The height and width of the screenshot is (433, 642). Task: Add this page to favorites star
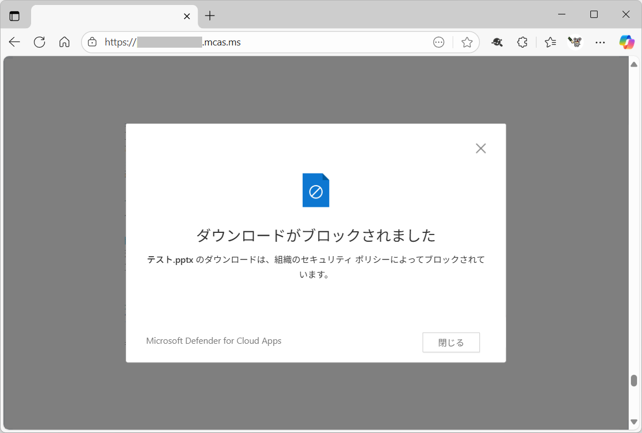pos(467,42)
